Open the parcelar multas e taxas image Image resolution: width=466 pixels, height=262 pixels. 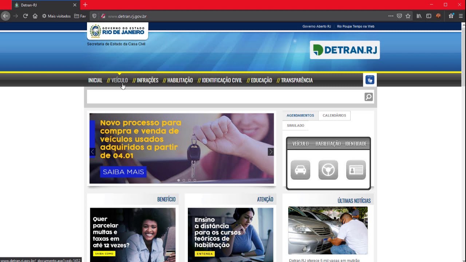[133, 235]
